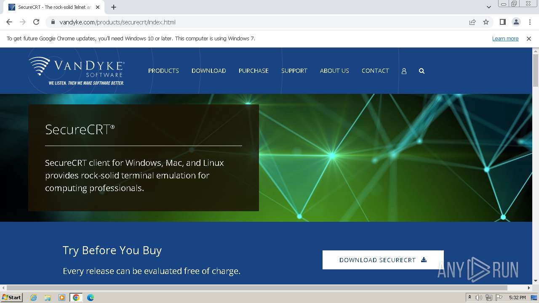This screenshot has height=303, width=539.
Task: Open the PURCHASE menu
Action: [253, 71]
